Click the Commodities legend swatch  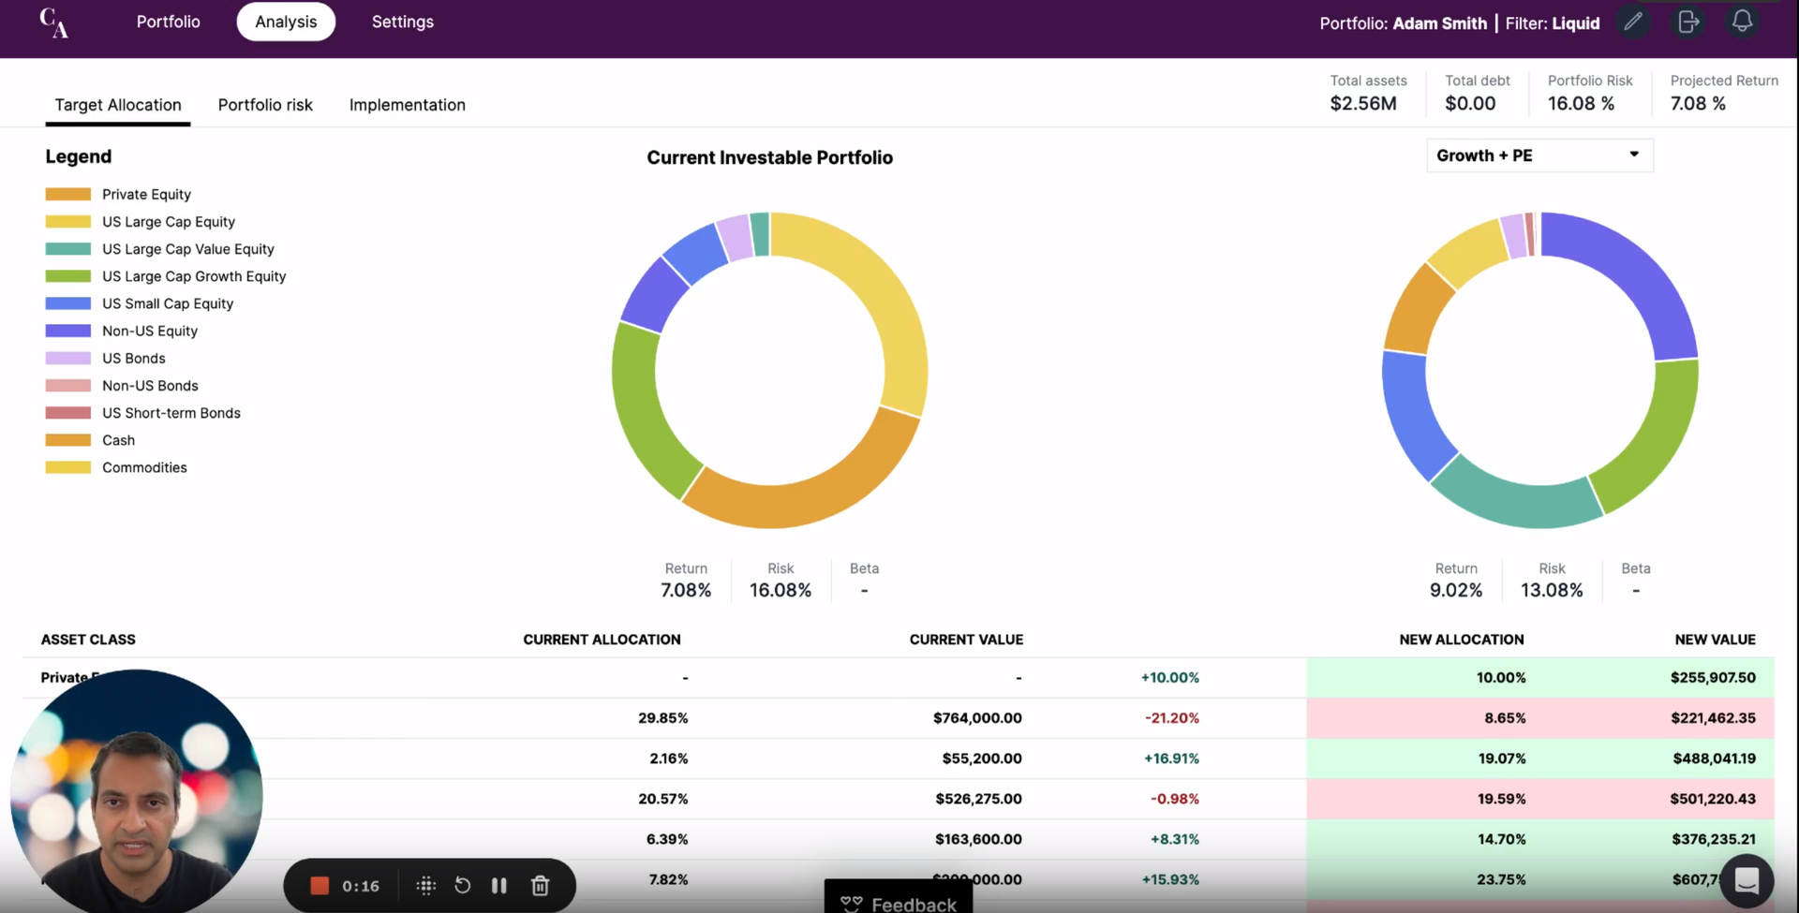click(68, 467)
